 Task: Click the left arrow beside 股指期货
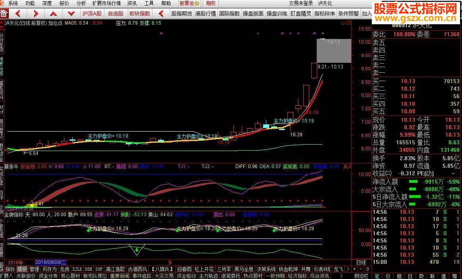pos(161,14)
